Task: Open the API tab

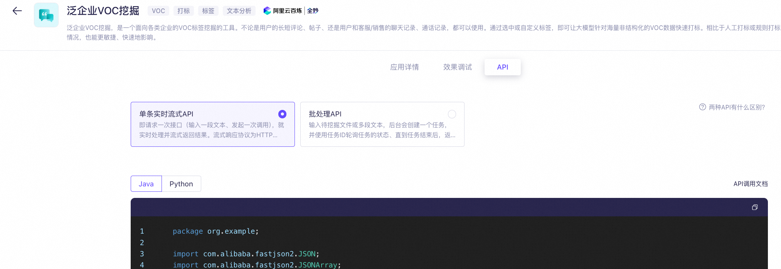Action: (503, 67)
